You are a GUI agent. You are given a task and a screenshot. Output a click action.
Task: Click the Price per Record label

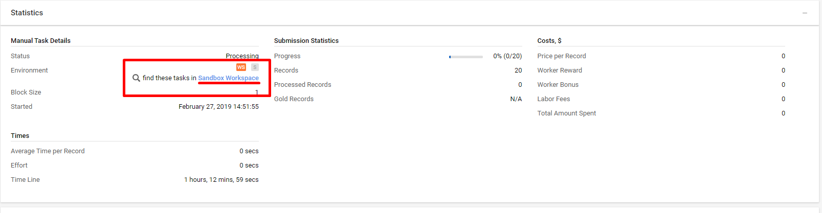point(562,56)
